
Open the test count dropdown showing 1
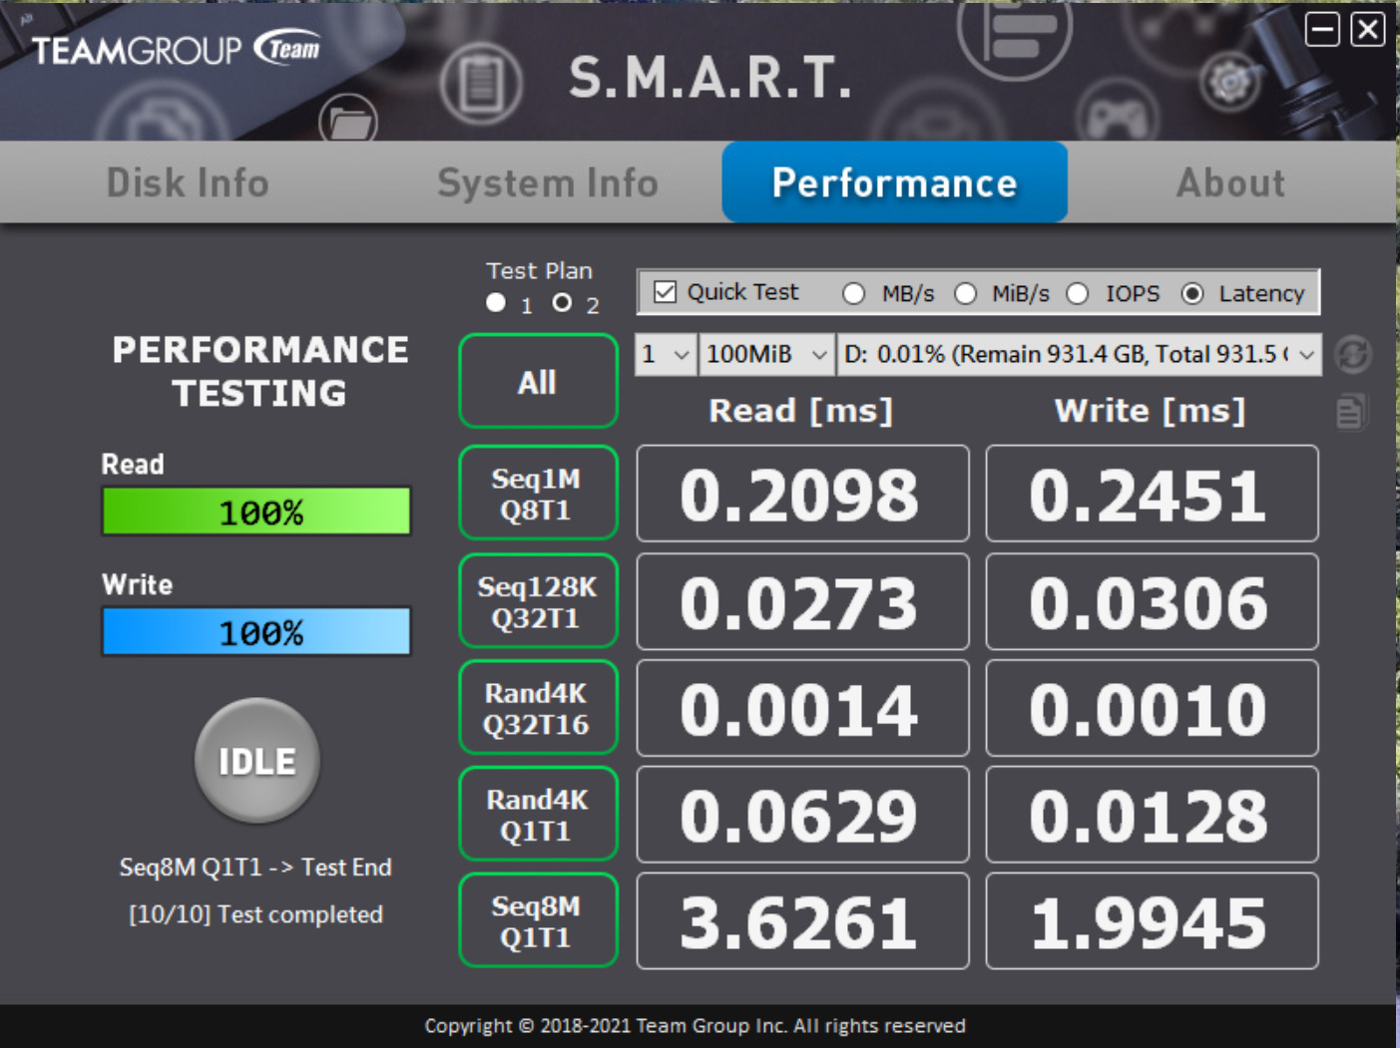pyautogui.click(x=666, y=355)
